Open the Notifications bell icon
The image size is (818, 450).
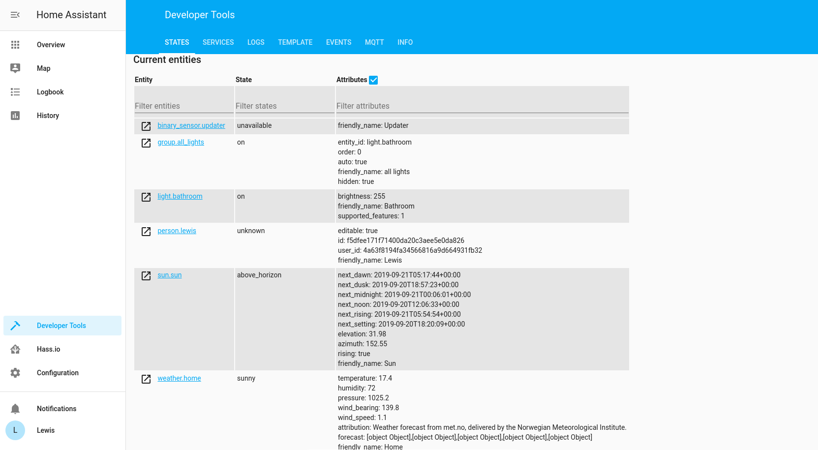(15, 409)
